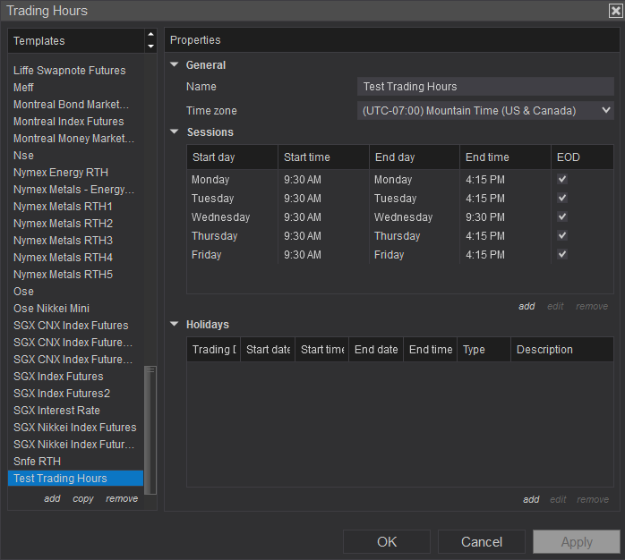
Task: Click the Templates list up arrow stepper
Action: pos(150,36)
